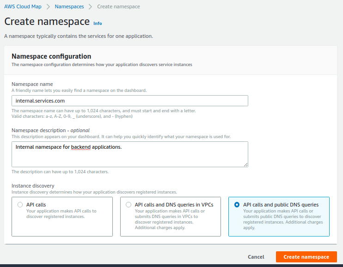The height and width of the screenshot is (267, 343).
Task: Open the Info link beside the heading
Action: click(x=98, y=24)
